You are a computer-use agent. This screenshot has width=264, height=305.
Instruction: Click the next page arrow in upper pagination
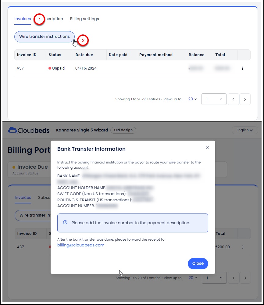(245, 99)
